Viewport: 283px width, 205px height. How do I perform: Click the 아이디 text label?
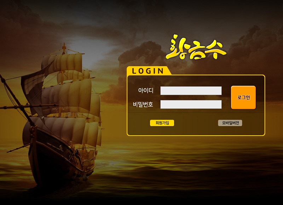[146, 91]
